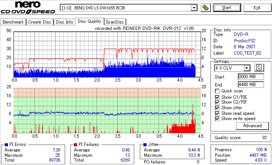The height and width of the screenshot is (165, 272).
Task: Switch to the Create Disc tab
Action: 40,22
